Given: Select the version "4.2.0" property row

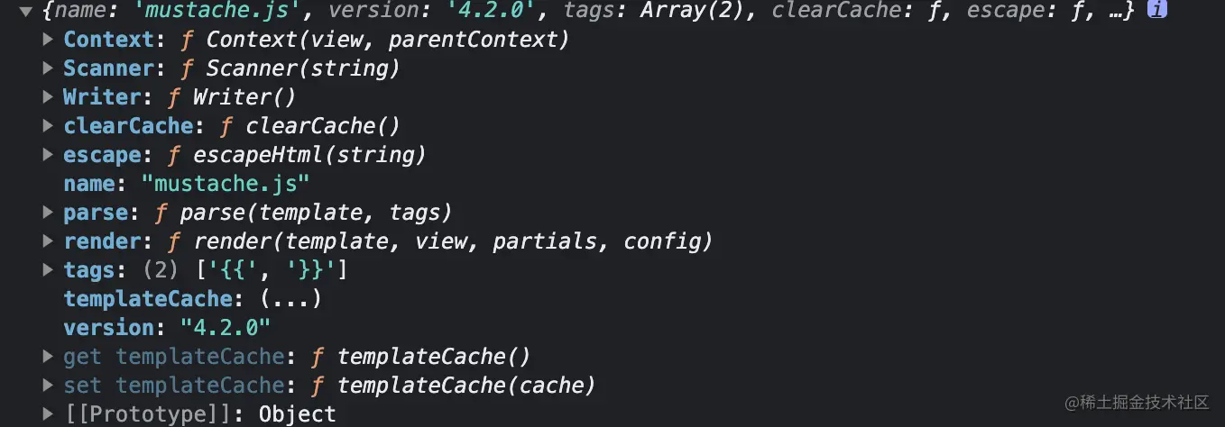Looking at the screenshot, I should click(167, 328).
